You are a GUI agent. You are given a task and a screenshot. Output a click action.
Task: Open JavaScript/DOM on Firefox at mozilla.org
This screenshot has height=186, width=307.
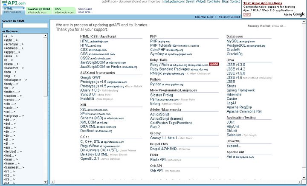(109, 67)
